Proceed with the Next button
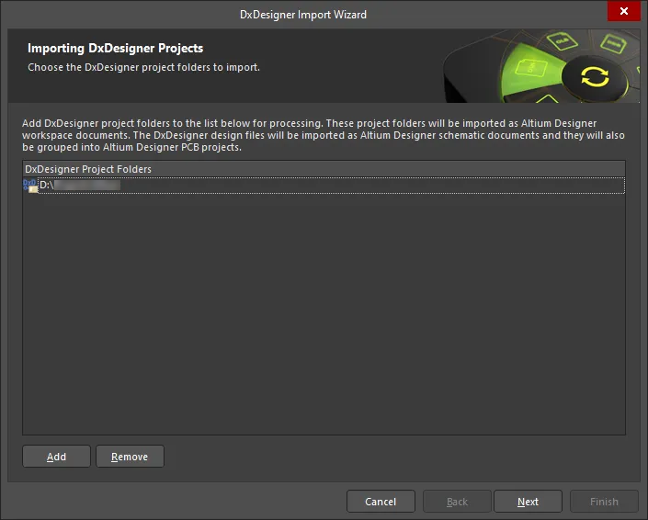 pos(528,502)
